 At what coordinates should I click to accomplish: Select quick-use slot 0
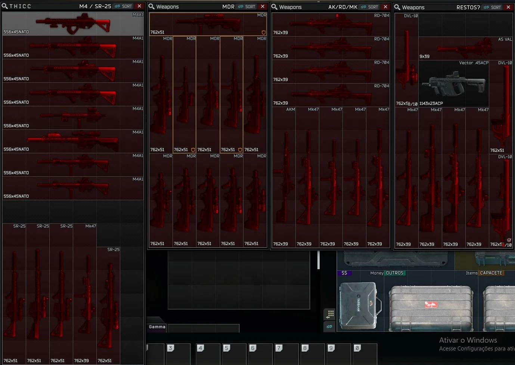[x=365, y=354]
